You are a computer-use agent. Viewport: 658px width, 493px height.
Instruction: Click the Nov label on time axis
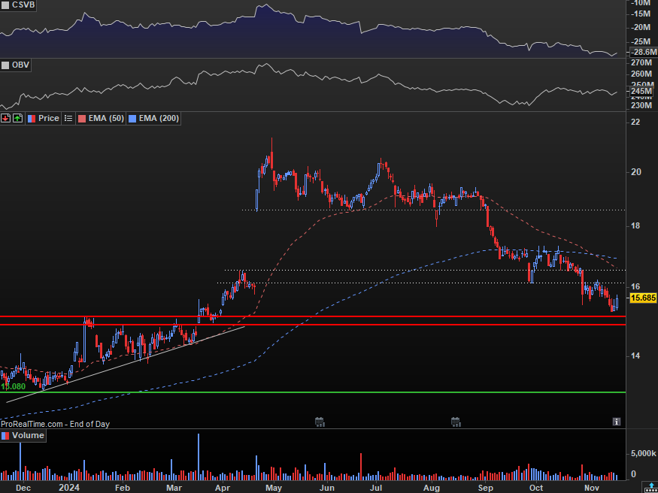click(592, 488)
